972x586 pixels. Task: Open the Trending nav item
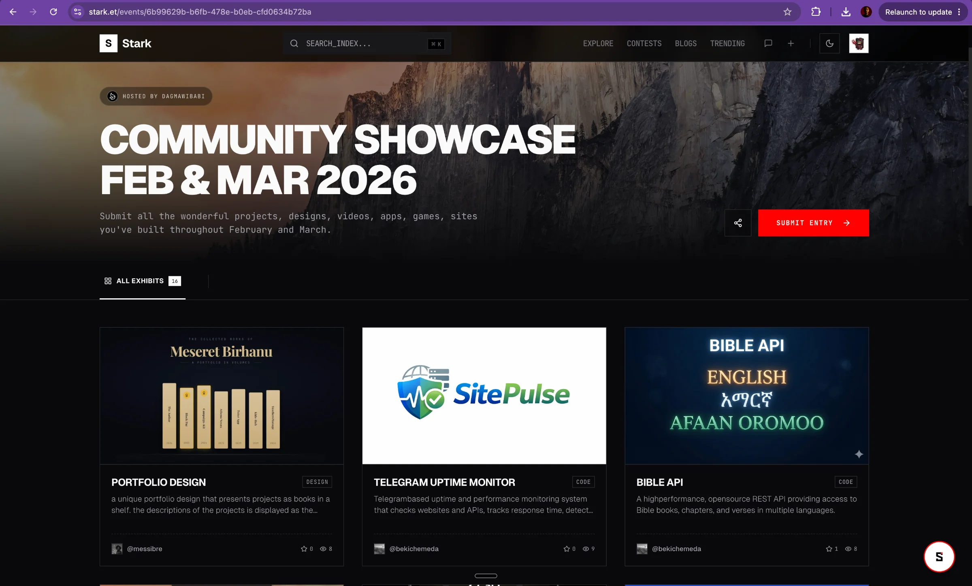click(727, 43)
